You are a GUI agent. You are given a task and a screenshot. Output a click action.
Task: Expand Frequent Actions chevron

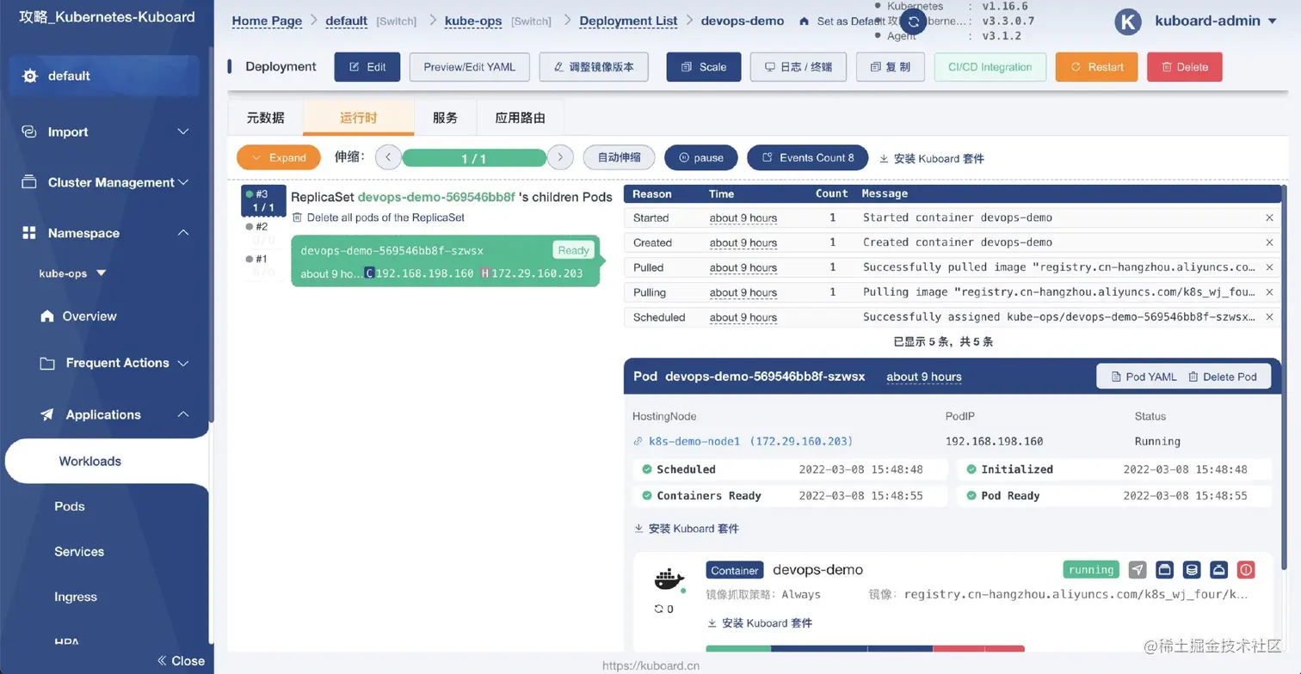pyautogui.click(x=182, y=363)
